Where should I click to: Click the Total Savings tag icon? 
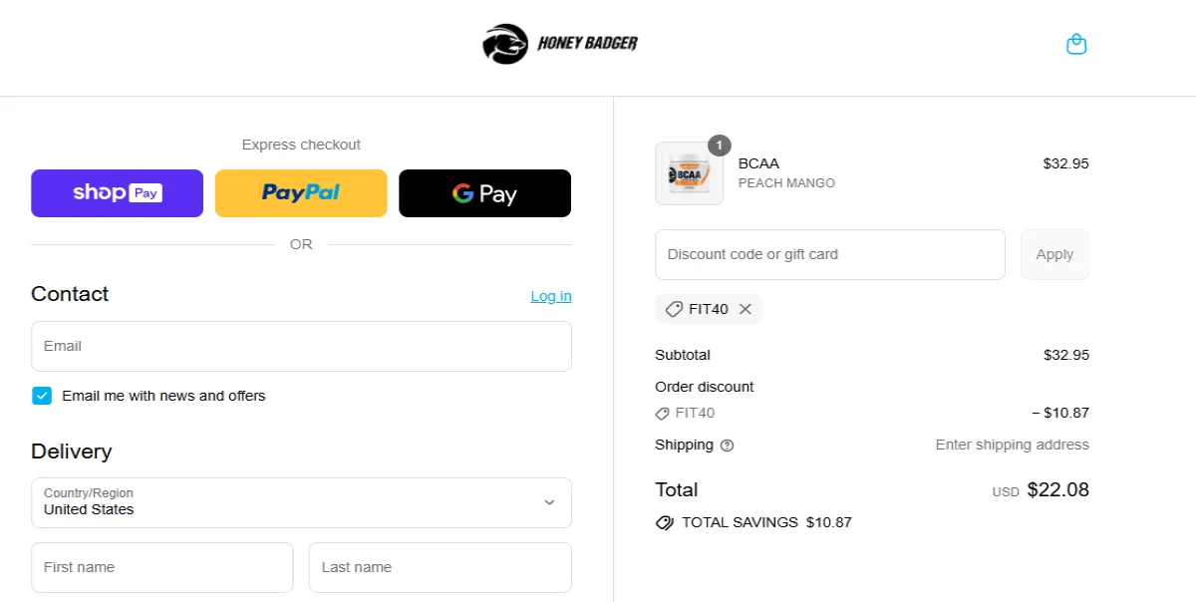click(665, 522)
